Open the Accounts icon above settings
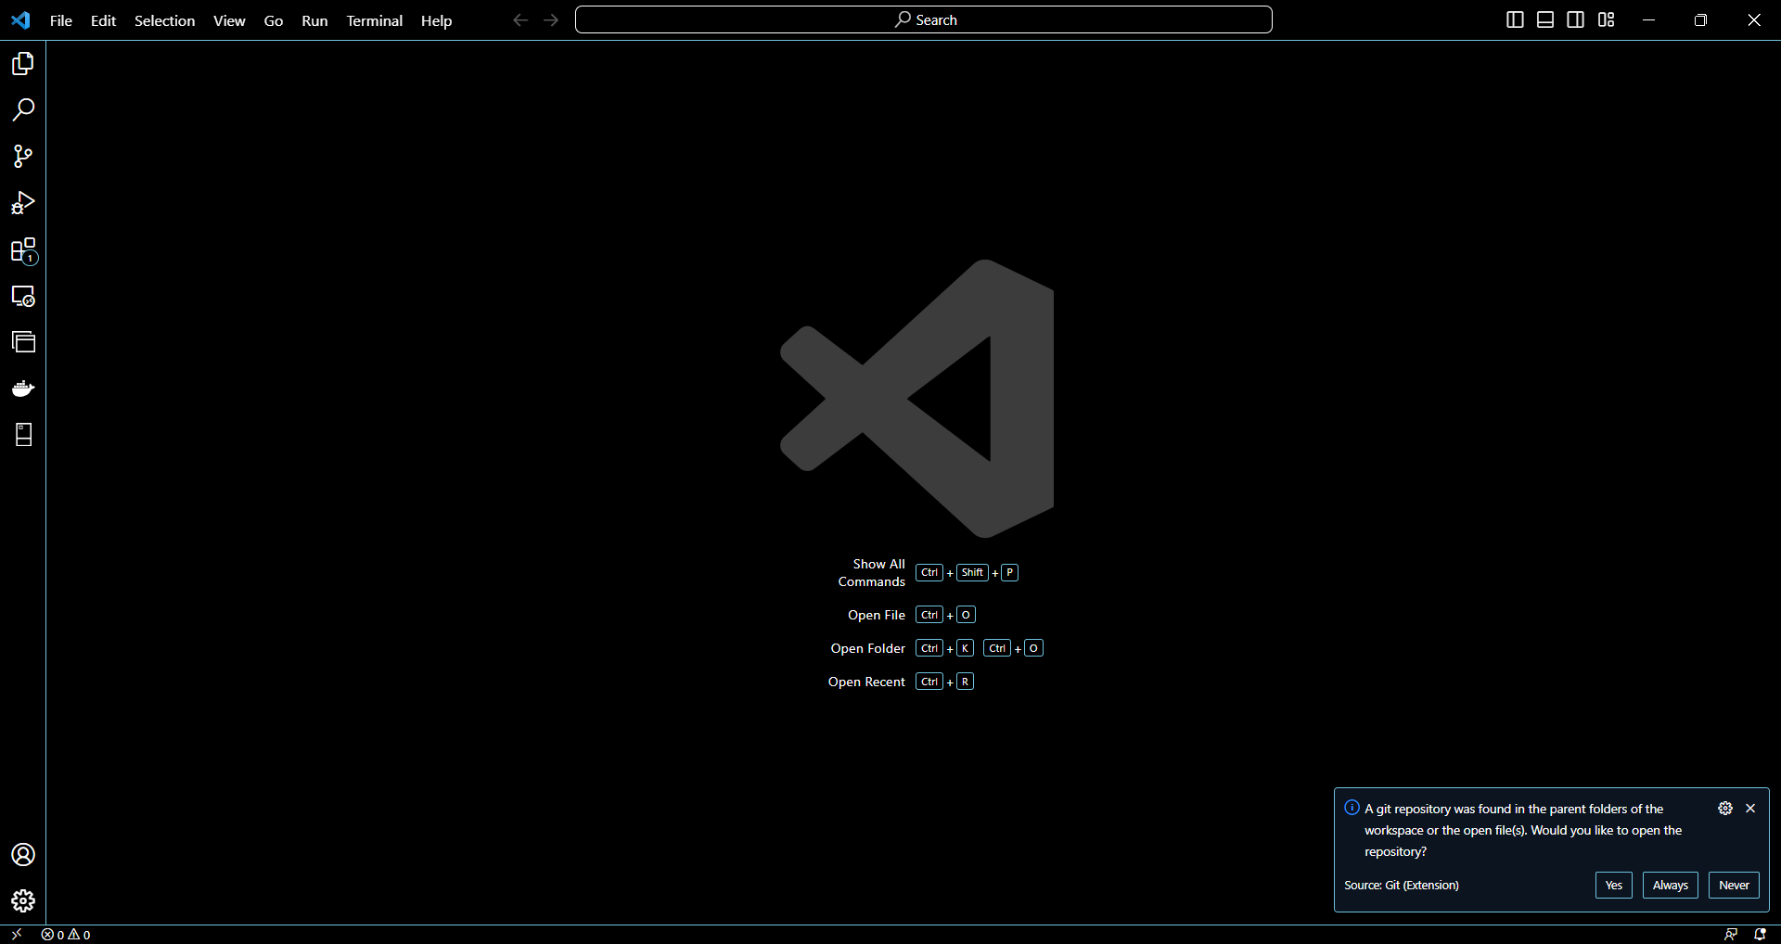Image resolution: width=1781 pixels, height=944 pixels. pyautogui.click(x=23, y=854)
